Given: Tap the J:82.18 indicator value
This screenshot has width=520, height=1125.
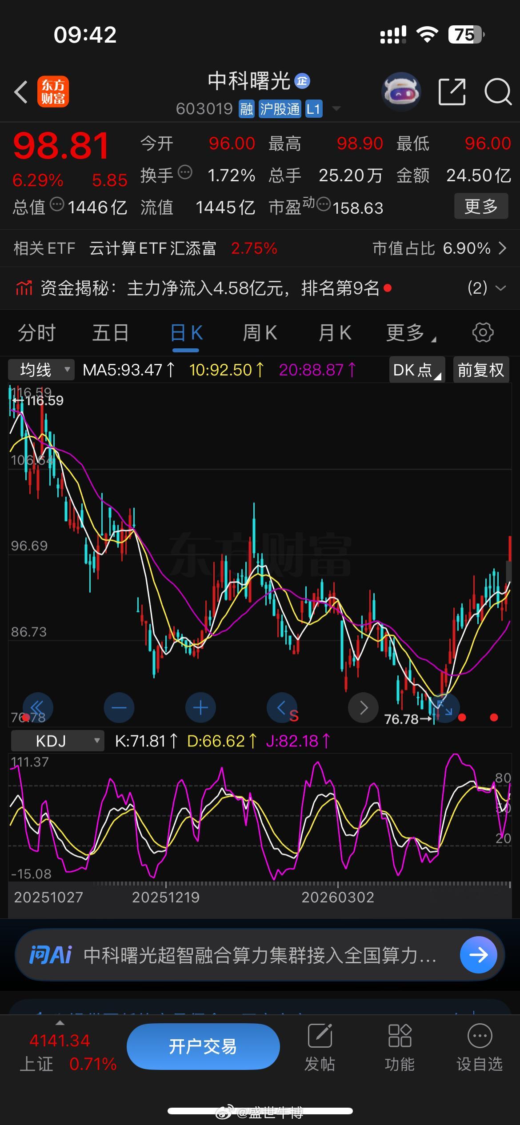Looking at the screenshot, I should (x=298, y=741).
